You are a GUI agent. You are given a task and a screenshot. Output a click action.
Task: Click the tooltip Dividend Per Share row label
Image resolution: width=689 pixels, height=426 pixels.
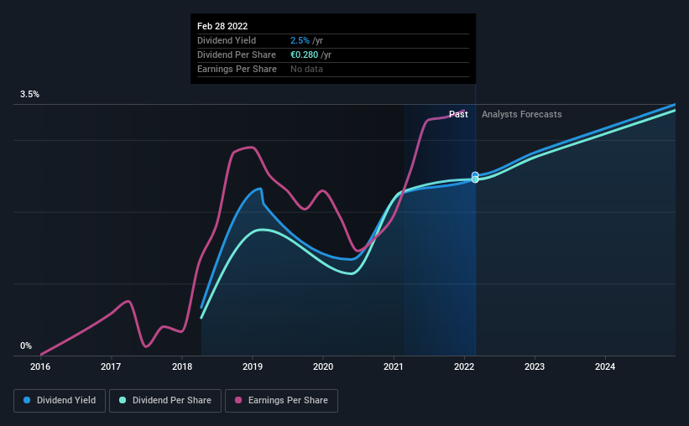(237, 55)
